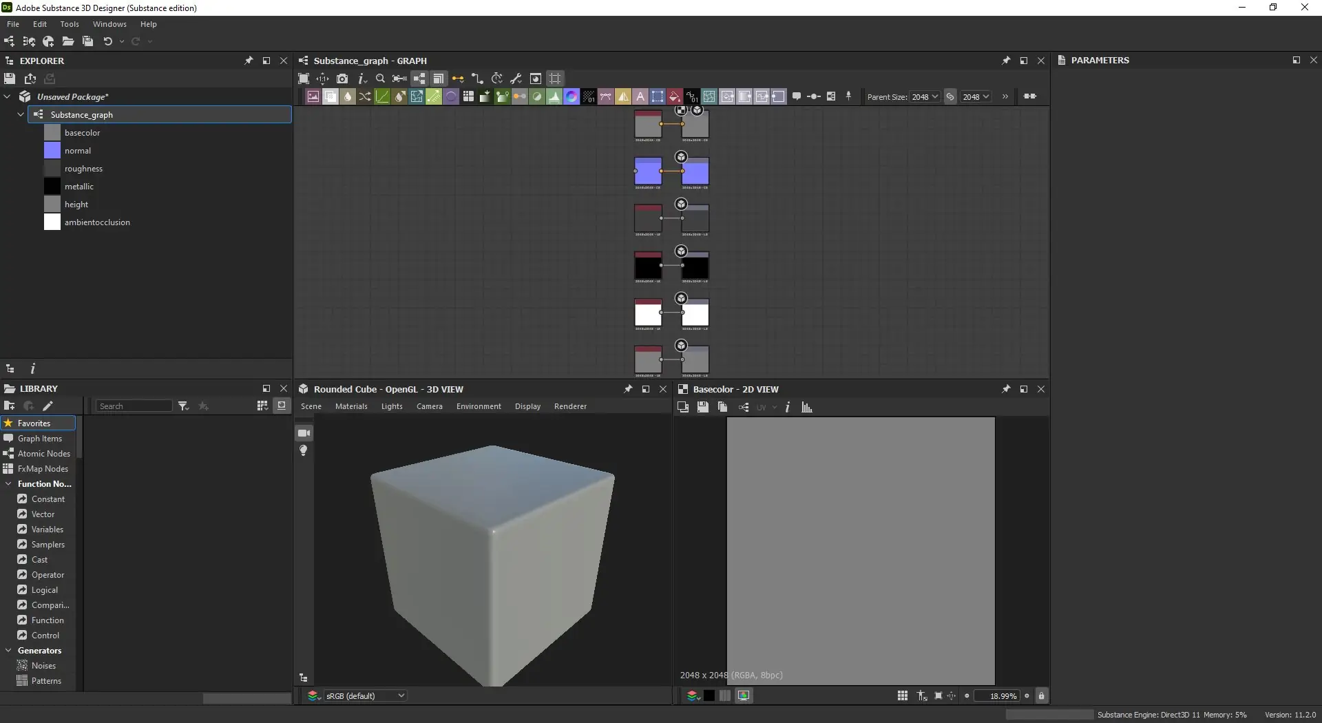Toggle the parent size link button

[950, 96]
